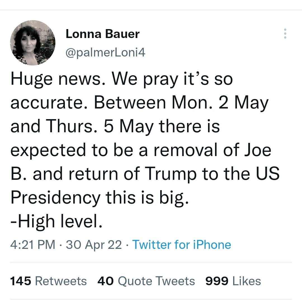The image size is (302, 302).
Task: Click the 4:21 PM timestamp
Action: (32, 245)
